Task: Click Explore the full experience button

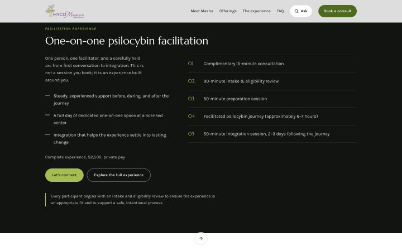Action: click(x=119, y=175)
